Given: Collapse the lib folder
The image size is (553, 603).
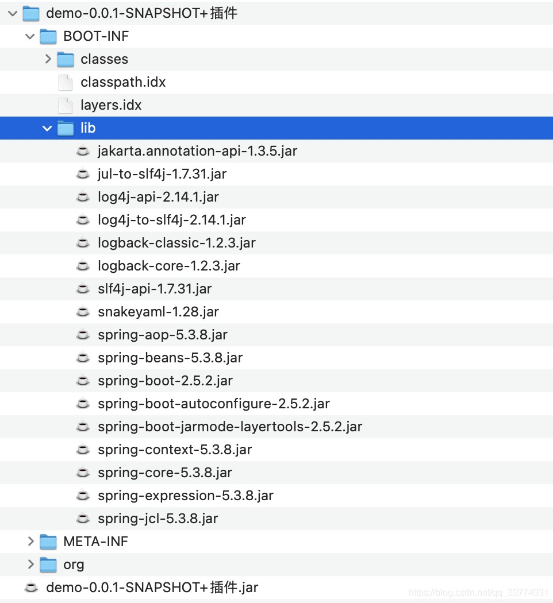Looking at the screenshot, I should click(x=47, y=128).
